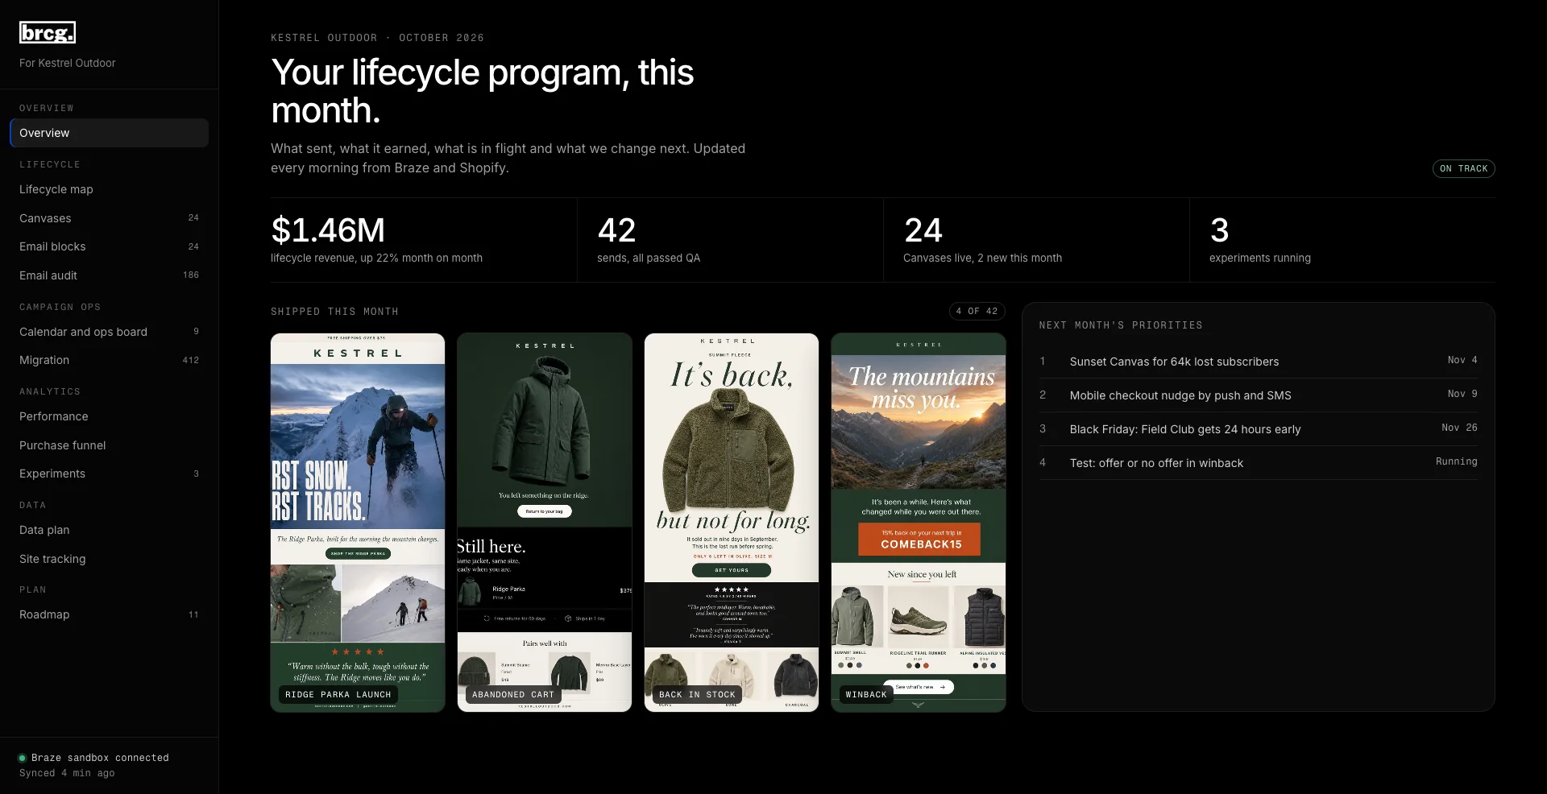Click 'Return to your bag' in cart email
Screen dimensions: 1547x794
545,511
